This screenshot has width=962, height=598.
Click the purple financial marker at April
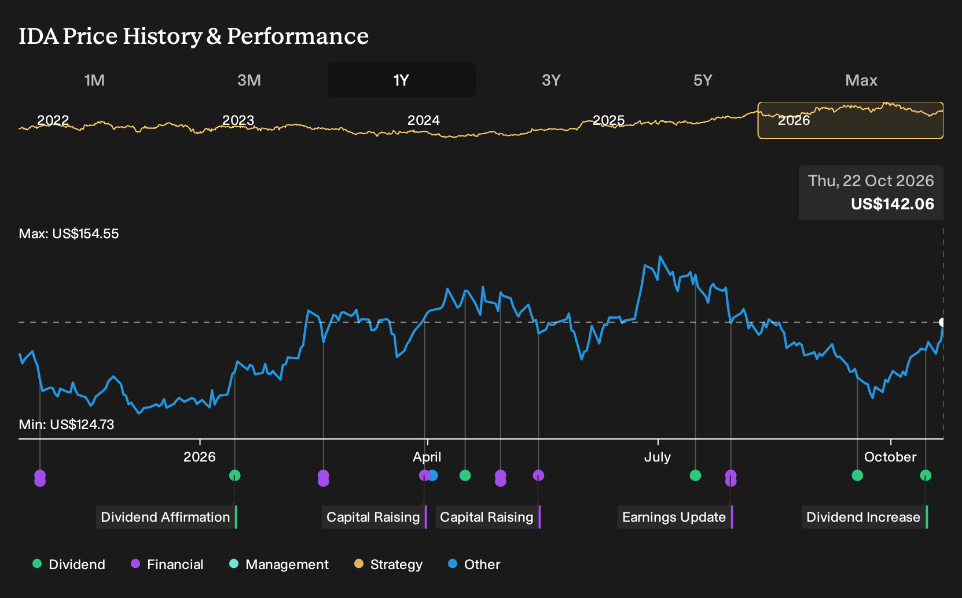click(424, 475)
